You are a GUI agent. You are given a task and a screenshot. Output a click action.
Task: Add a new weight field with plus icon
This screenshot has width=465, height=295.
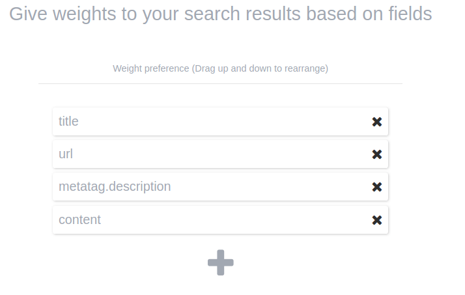point(220,262)
